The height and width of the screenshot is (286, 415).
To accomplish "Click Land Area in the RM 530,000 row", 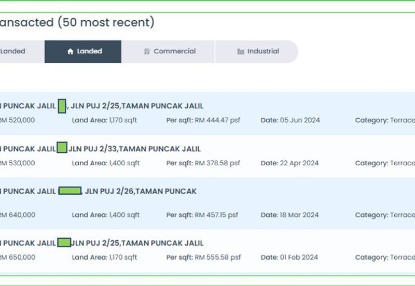I will (106, 163).
